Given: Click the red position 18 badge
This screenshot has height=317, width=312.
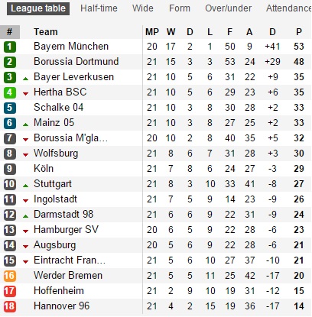Looking at the screenshot, I should [10, 306].
